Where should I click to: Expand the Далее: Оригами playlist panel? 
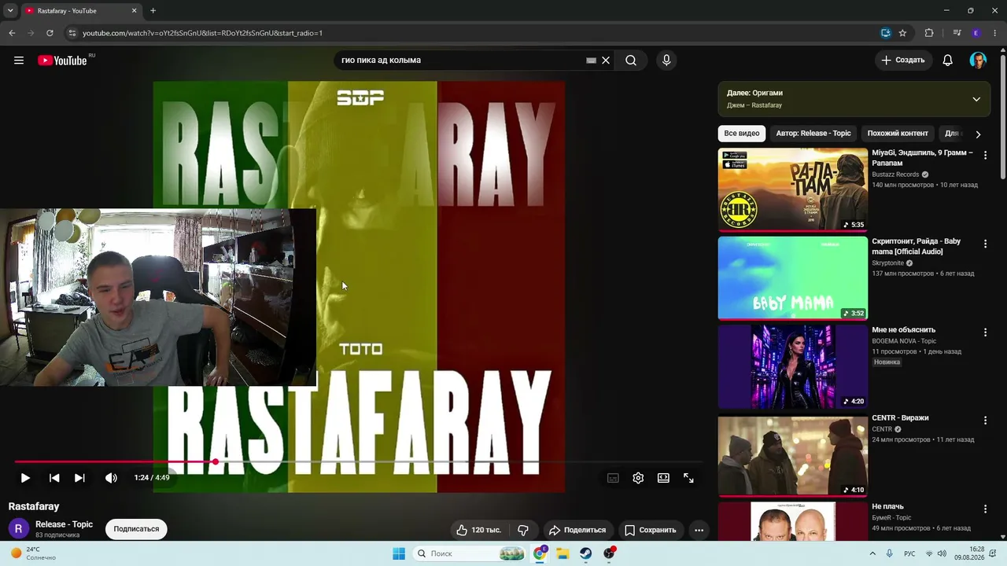[x=976, y=99]
